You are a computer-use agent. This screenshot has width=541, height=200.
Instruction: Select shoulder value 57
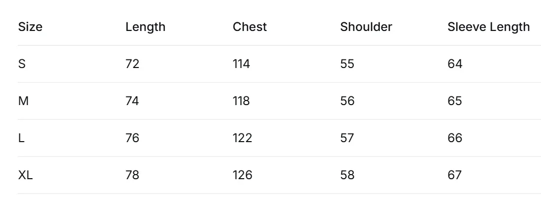point(347,139)
